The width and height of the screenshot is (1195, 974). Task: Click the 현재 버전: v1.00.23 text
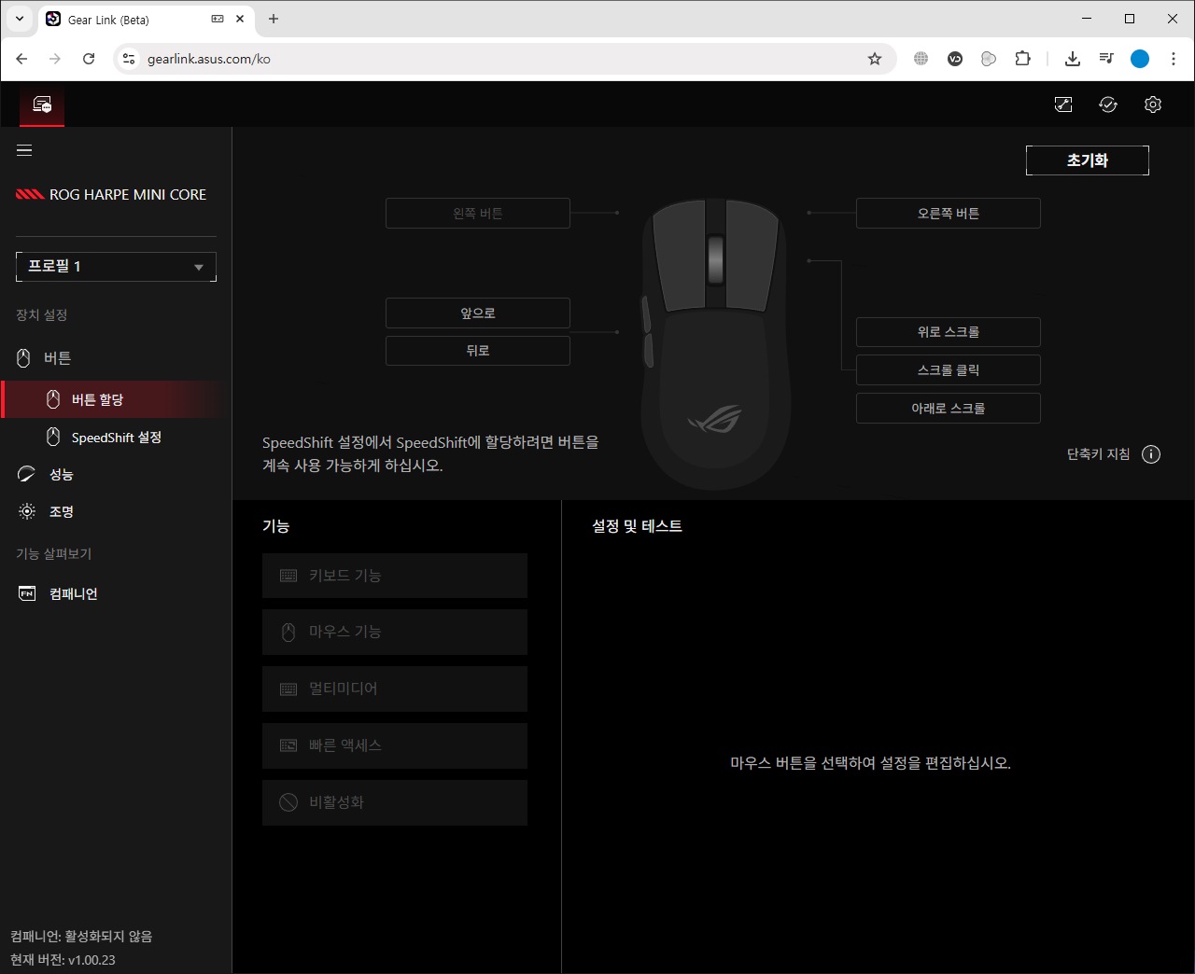[x=63, y=960]
